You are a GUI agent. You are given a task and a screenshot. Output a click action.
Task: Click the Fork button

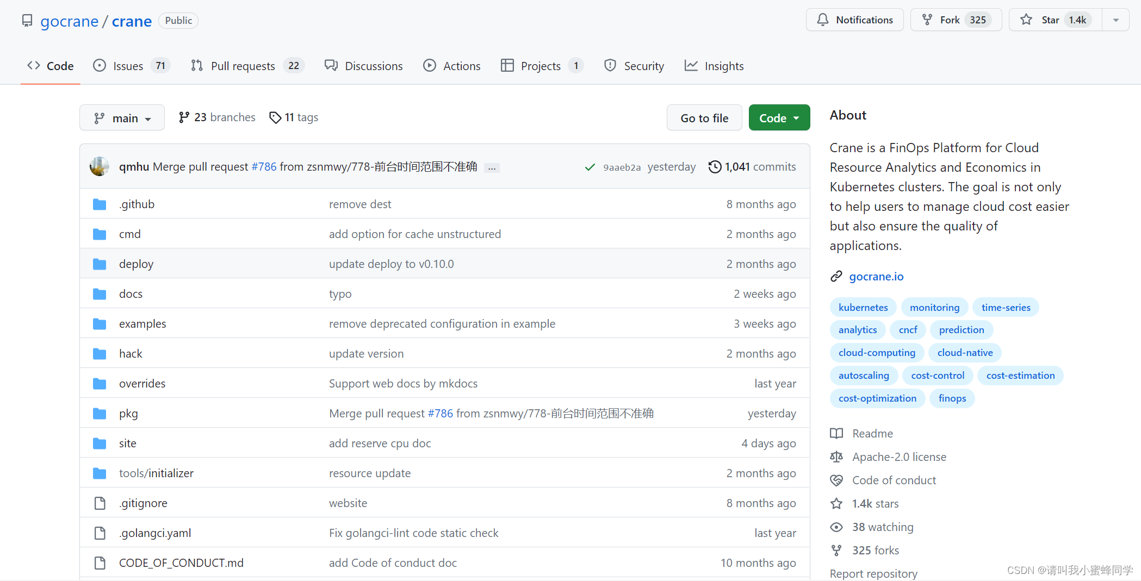click(x=956, y=20)
